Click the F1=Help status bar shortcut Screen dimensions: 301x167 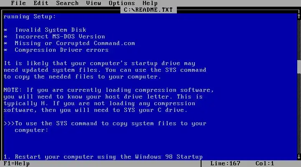click(x=16, y=164)
